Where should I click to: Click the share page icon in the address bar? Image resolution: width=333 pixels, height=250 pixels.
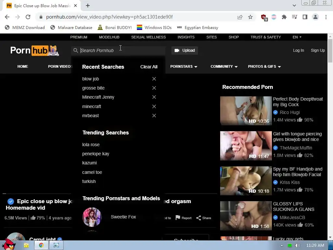tap(240, 17)
